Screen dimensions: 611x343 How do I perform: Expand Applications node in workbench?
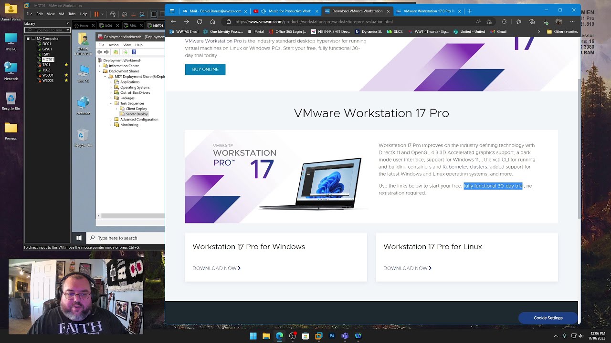[x=111, y=82]
